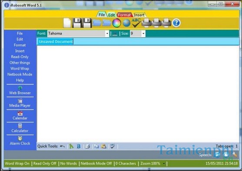Screen dimensions: 242x171
Task: Click the paste clipboard icon in Quick Tools
Action: [x=104, y=146]
